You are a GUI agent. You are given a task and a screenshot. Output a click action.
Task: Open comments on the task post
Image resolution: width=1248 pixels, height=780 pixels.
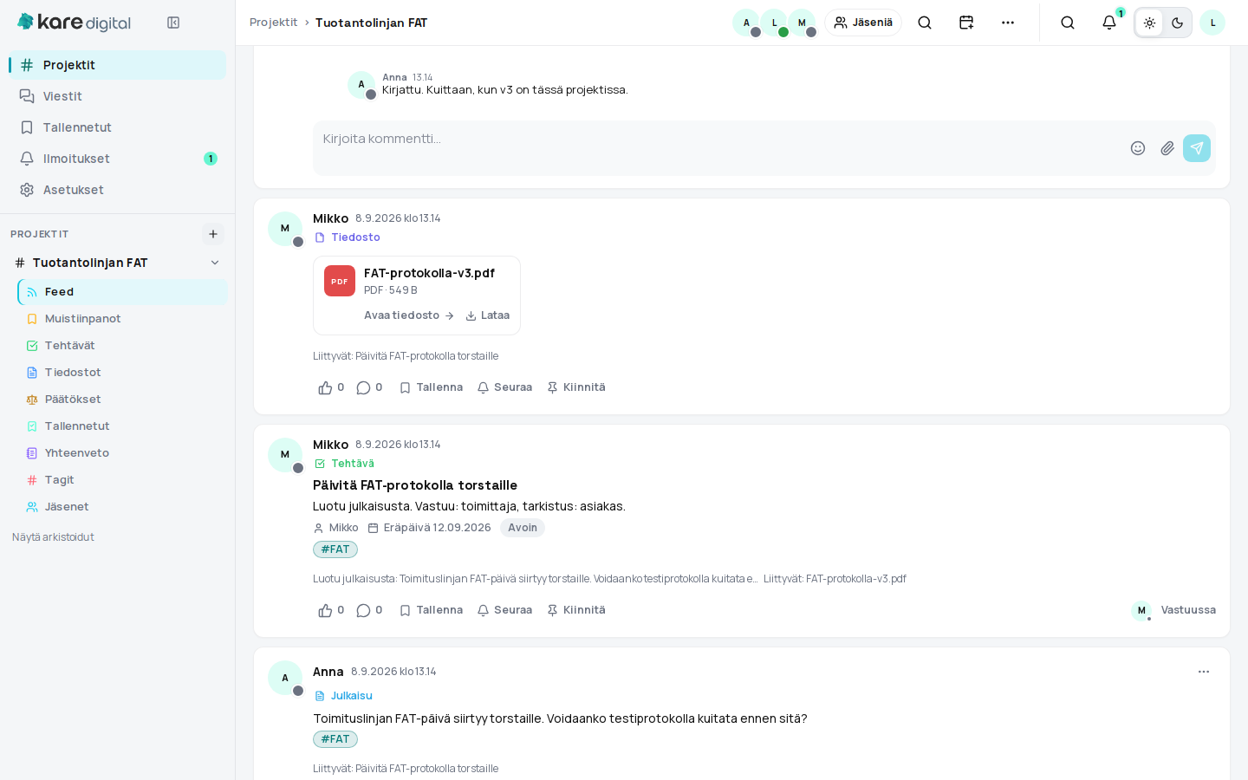click(369, 610)
